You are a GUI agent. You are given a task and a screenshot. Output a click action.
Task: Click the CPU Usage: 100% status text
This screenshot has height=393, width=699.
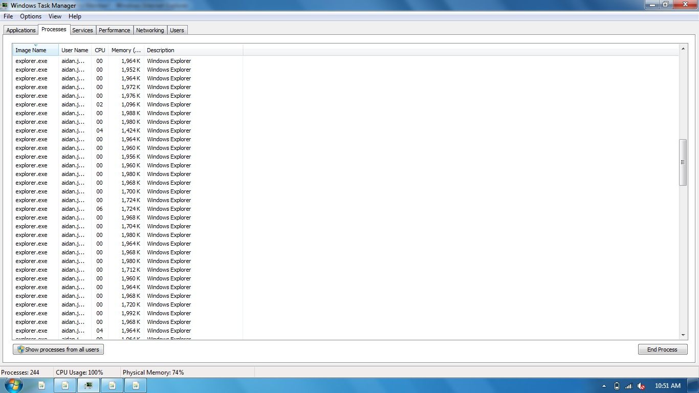79,373
